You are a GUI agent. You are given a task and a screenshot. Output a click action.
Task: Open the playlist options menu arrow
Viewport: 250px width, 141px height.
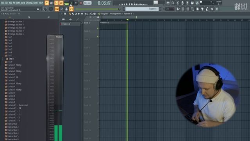(x=62, y=14)
